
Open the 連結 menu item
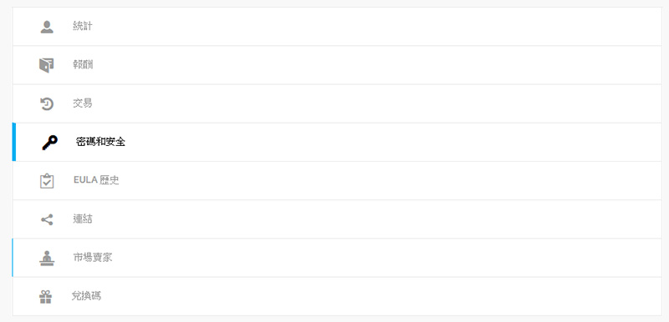coord(83,219)
